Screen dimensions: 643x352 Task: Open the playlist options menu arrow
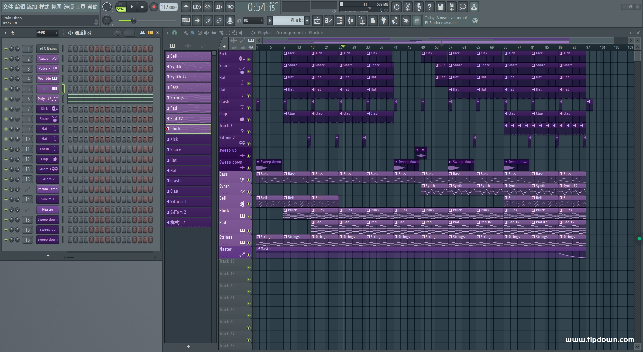[168, 33]
